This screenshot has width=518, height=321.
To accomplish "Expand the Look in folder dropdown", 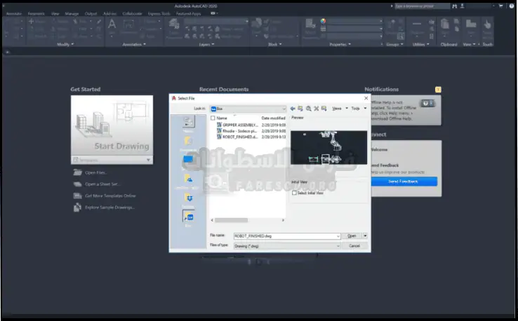I will [284, 109].
